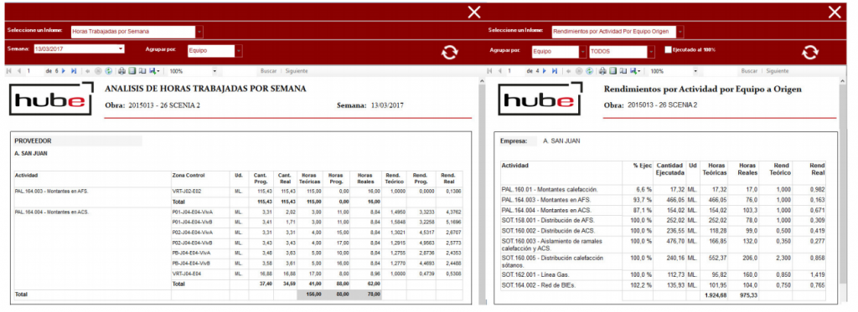Click page number field in left report toolbar
This screenshot has width=858, height=312.
pos(34,71)
